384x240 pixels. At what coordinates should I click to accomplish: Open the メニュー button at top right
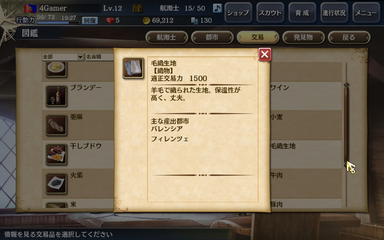point(366,13)
